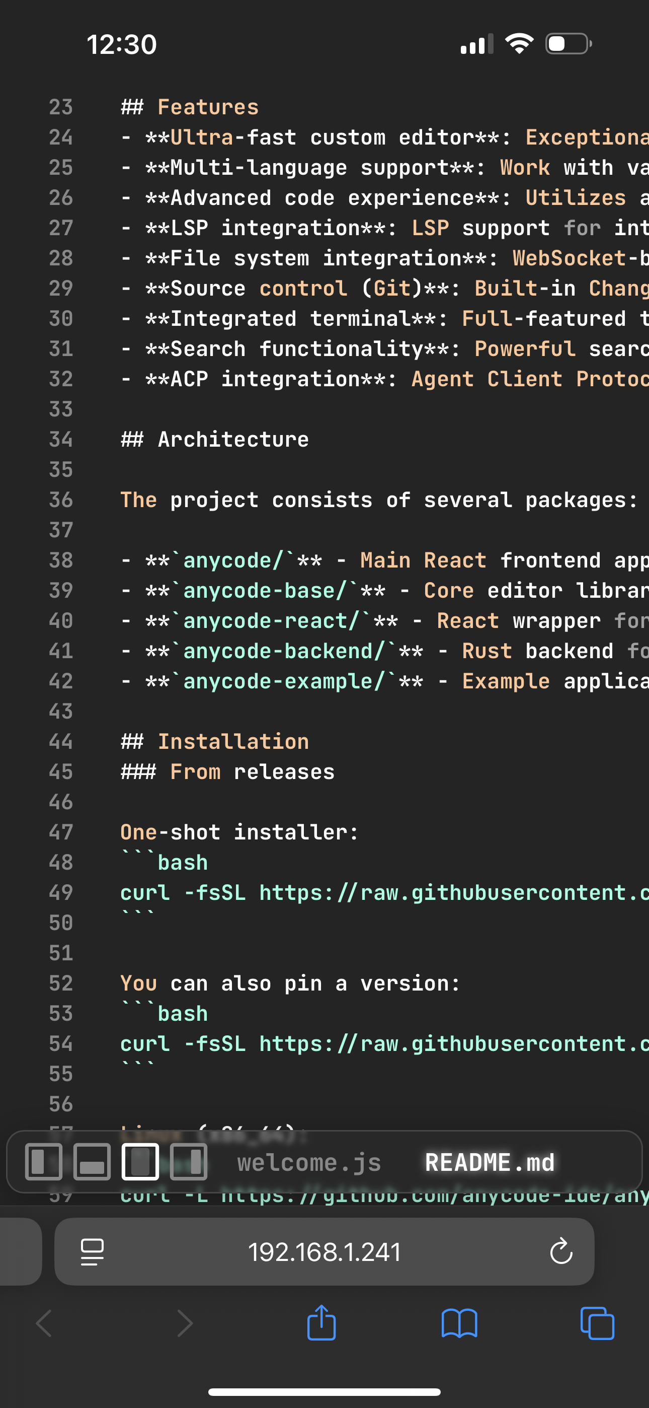Click the '## Architecture' heading

pyautogui.click(x=215, y=440)
